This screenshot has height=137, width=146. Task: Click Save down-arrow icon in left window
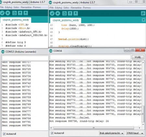click(x=26, y=13)
